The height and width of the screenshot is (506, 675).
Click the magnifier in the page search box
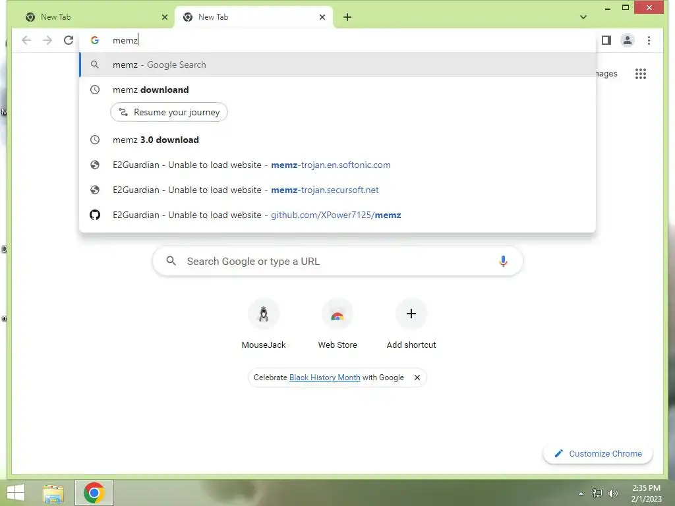pos(171,261)
